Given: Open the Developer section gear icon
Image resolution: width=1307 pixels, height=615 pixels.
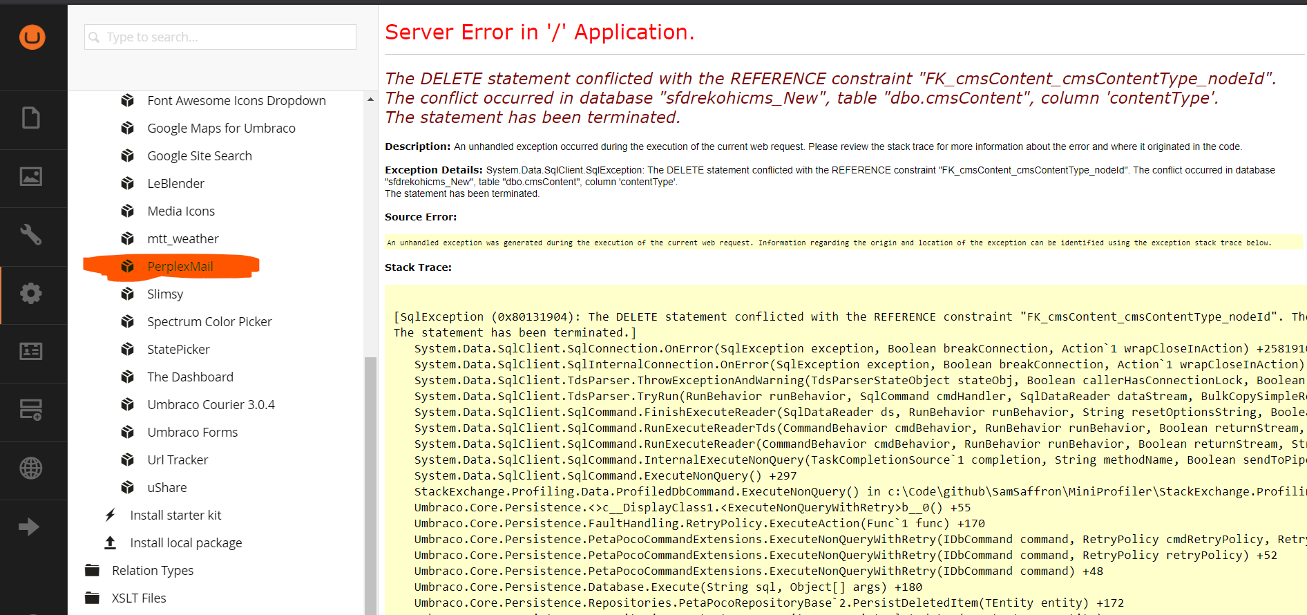Looking at the screenshot, I should coord(30,294).
